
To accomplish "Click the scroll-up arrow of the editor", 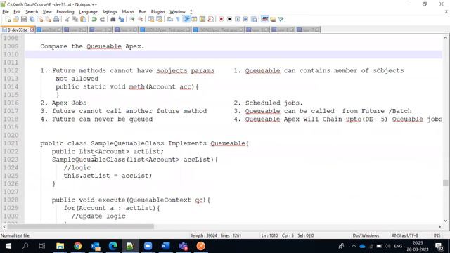I will tap(445, 37).
